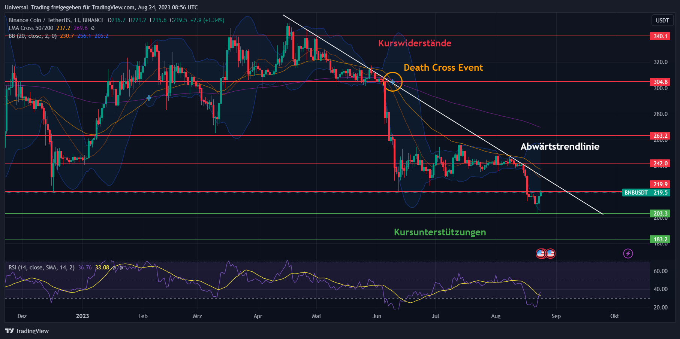Click the 'Jun' label on time axis

coord(377,316)
